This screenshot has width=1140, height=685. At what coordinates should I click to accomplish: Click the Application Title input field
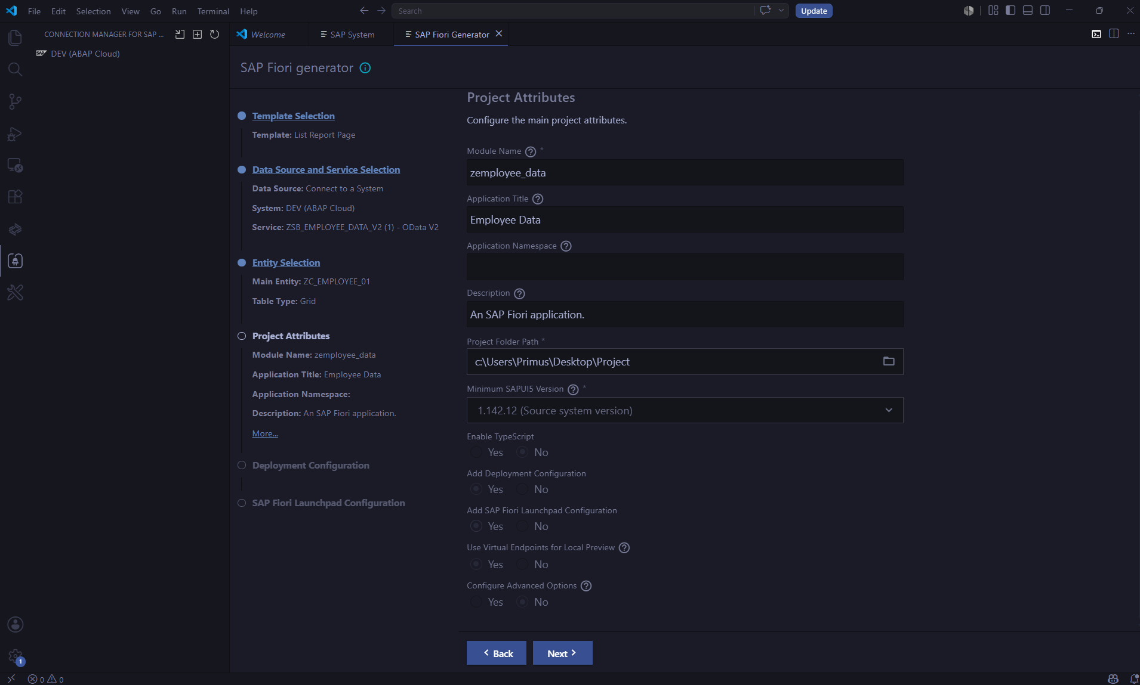pyautogui.click(x=685, y=219)
